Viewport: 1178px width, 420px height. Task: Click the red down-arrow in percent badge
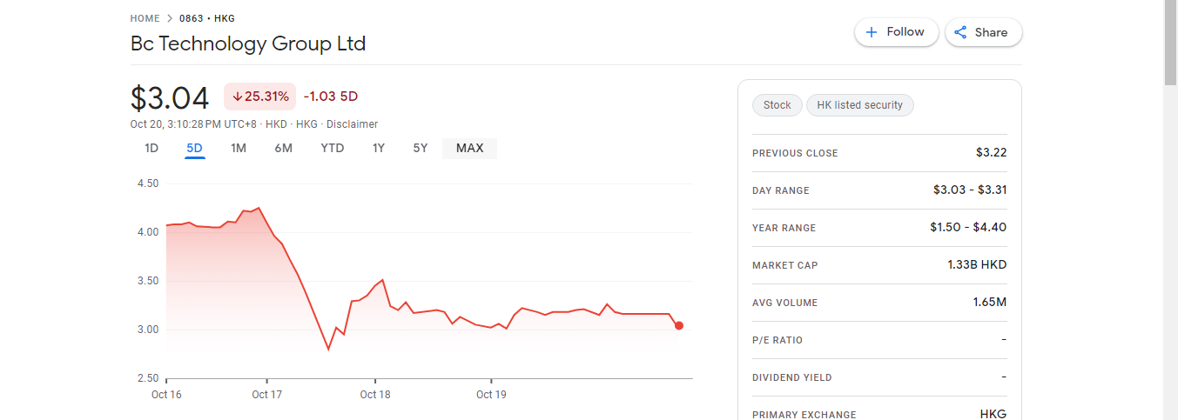pos(237,97)
